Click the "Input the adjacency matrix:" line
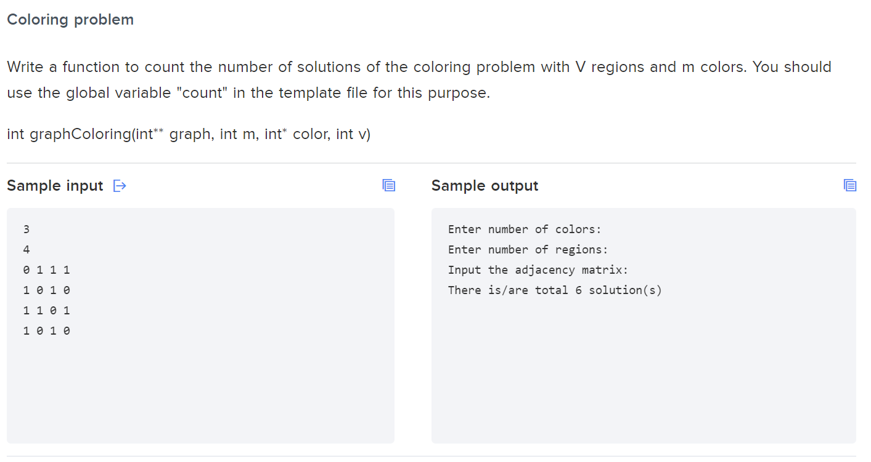This screenshot has width=871, height=462. [538, 270]
